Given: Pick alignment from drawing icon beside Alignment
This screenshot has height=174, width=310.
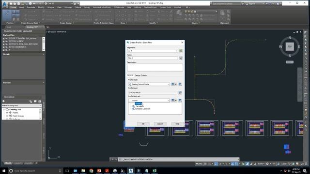Looking at the screenshot, I should pyautogui.click(x=181, y=51).
